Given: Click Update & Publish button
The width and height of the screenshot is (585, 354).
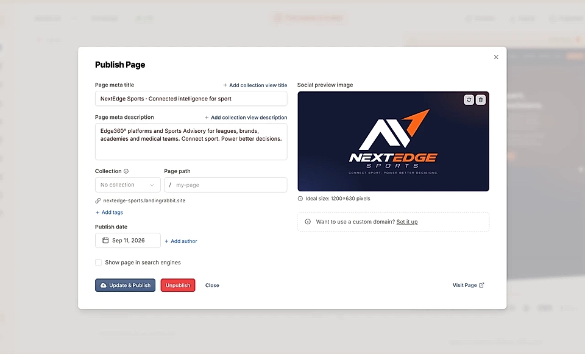Looking at the screenshot, I should pos(125,285).
